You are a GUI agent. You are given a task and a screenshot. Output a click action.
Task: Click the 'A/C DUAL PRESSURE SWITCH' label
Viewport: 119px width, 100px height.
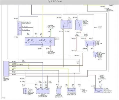coord(85,23)
